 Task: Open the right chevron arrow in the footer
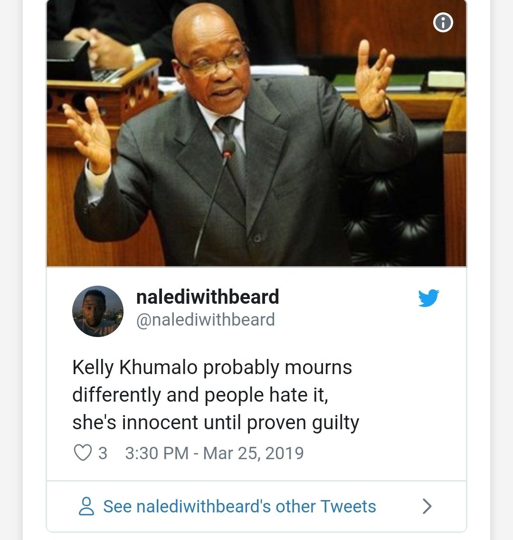[x=427, y=506]
